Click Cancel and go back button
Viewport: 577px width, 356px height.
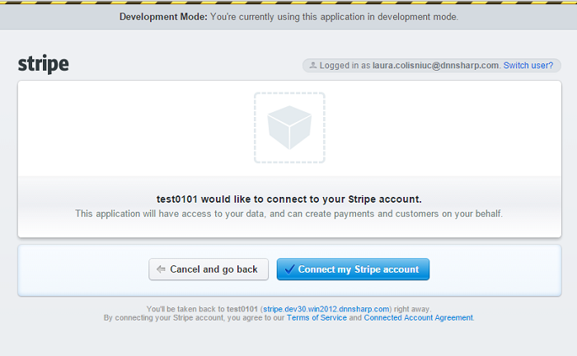coord(209,269)
